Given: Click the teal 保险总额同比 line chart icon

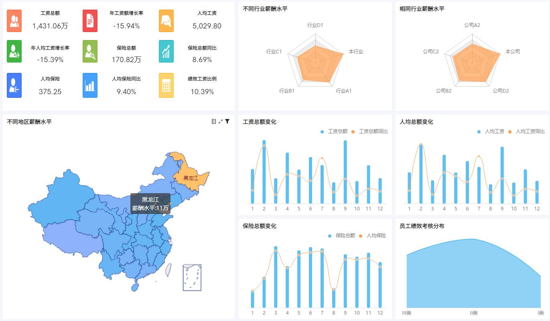Looking at the screenshot, I should [166, 51].
